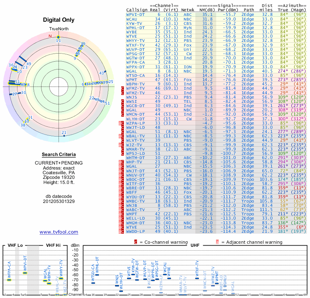Click the WNJT-DT callsign
This screenshot has width=310, height=298.
[x=135, y=171]
